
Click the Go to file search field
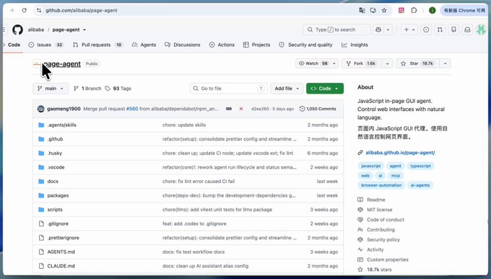click(x=229, y=89)
